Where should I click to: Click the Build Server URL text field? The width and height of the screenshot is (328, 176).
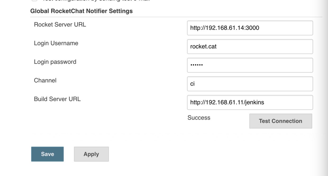point(250,102)
